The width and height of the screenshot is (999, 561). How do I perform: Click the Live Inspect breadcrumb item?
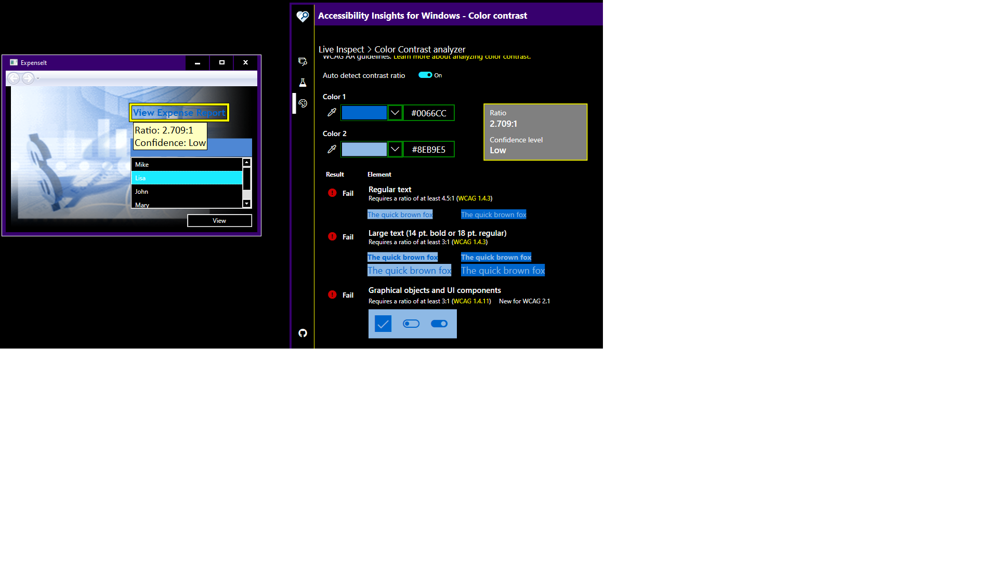point(340,49)
